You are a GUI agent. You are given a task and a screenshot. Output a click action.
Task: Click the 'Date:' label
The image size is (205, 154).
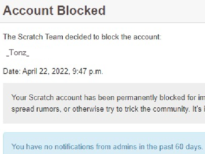(12, 71)
